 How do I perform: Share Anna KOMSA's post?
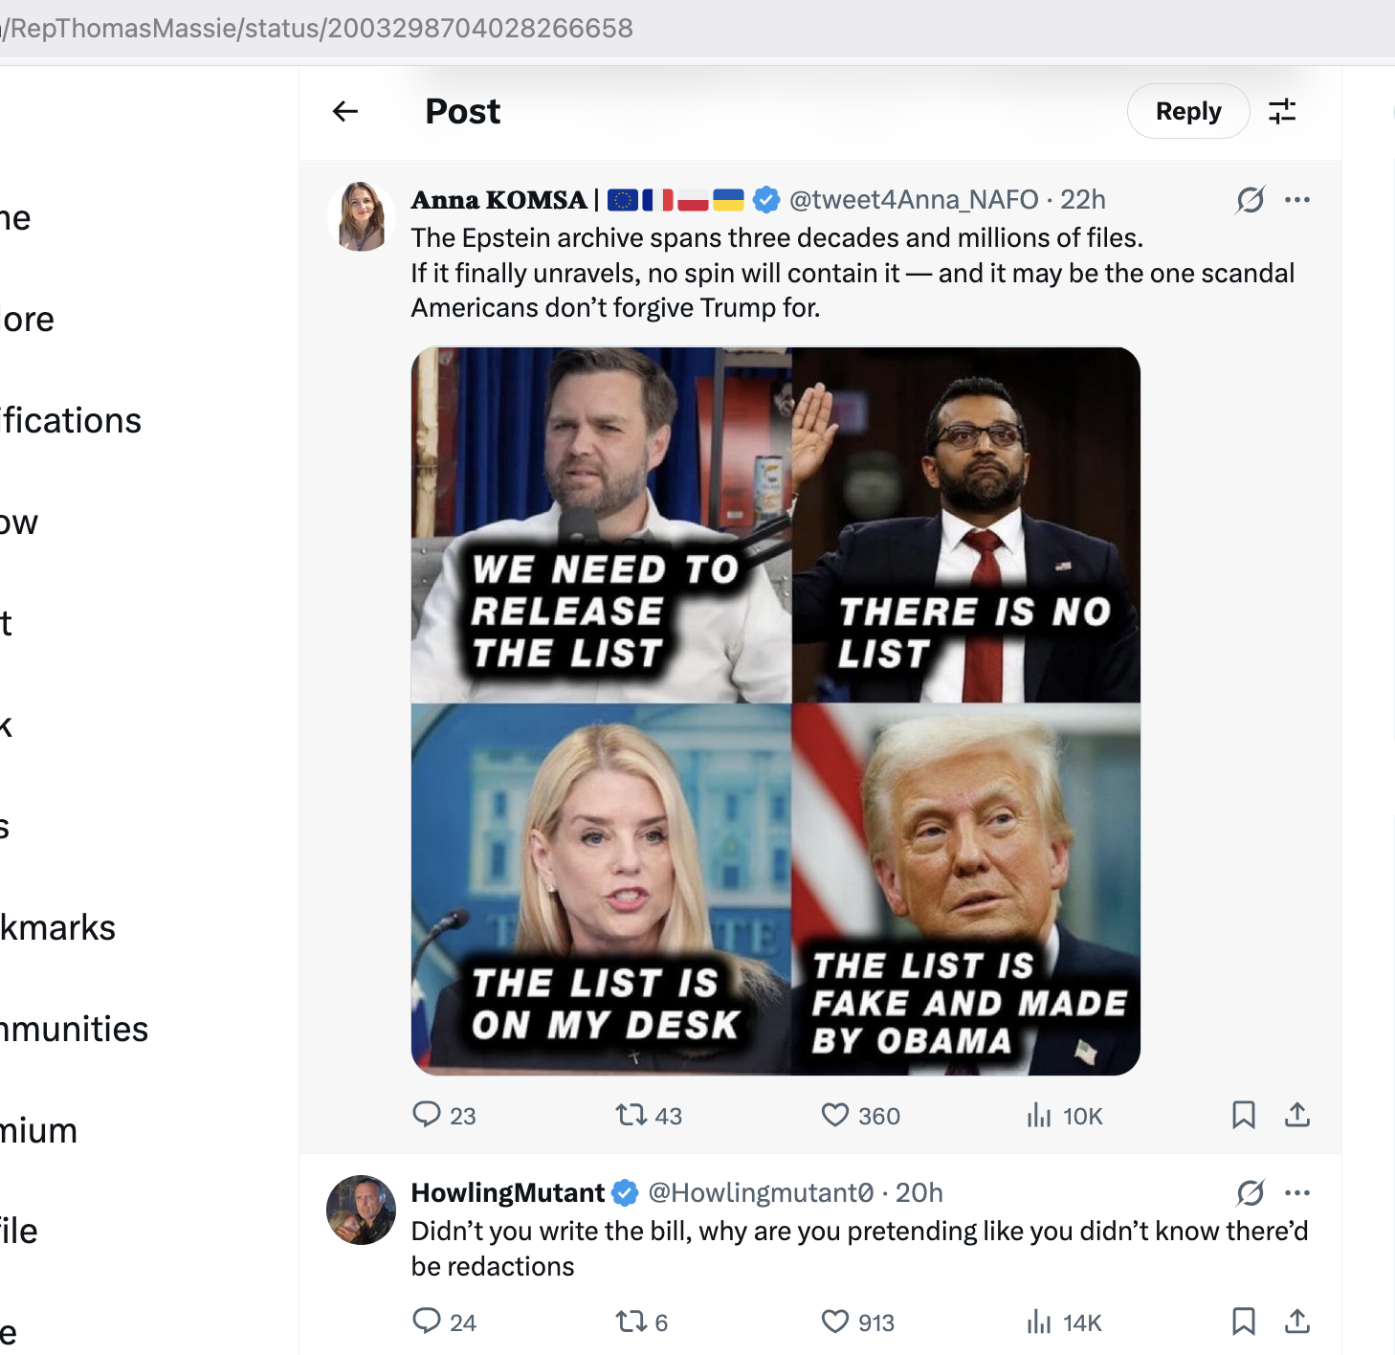point(1297,1115)
